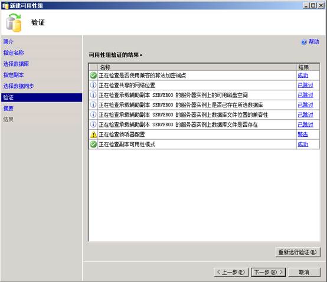The height and width of the screenshot is (282, 327).
Task: Click the 结果 column header
Action: pos(308,67)
